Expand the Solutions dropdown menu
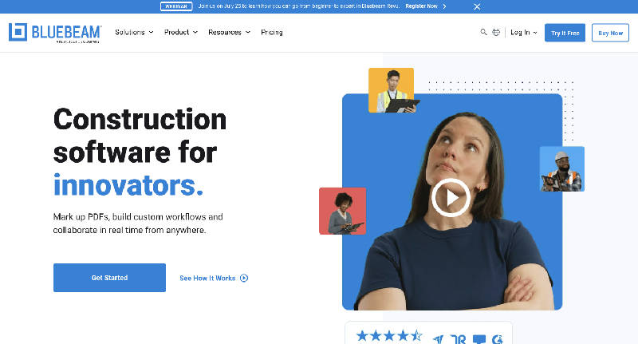 point(134,33)
